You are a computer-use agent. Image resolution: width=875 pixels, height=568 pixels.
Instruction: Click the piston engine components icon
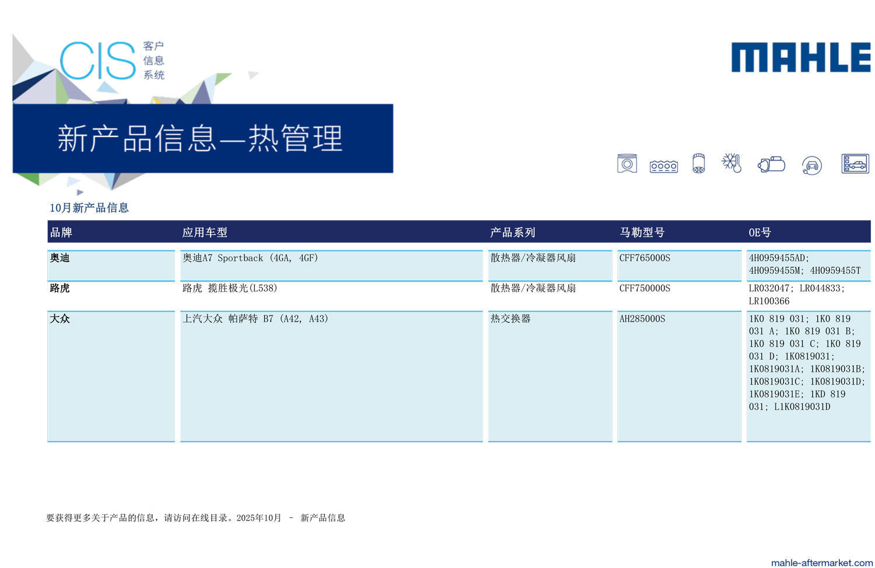click(x=626, y=164)
